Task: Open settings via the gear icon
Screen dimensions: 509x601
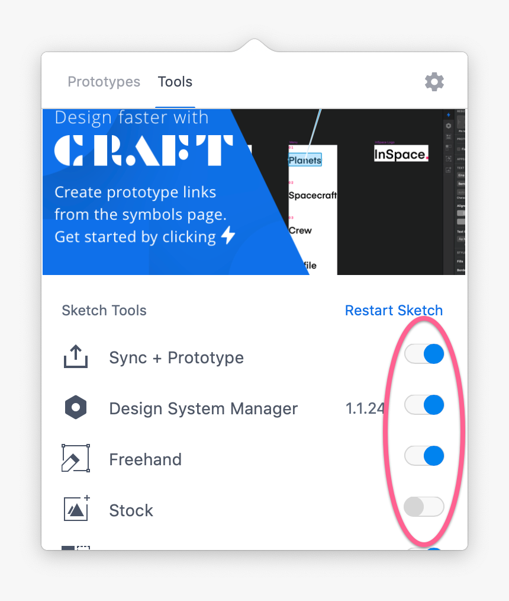Action: click(x=434, y=82)
